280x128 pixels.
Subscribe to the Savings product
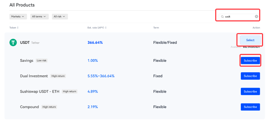(250, 61)
